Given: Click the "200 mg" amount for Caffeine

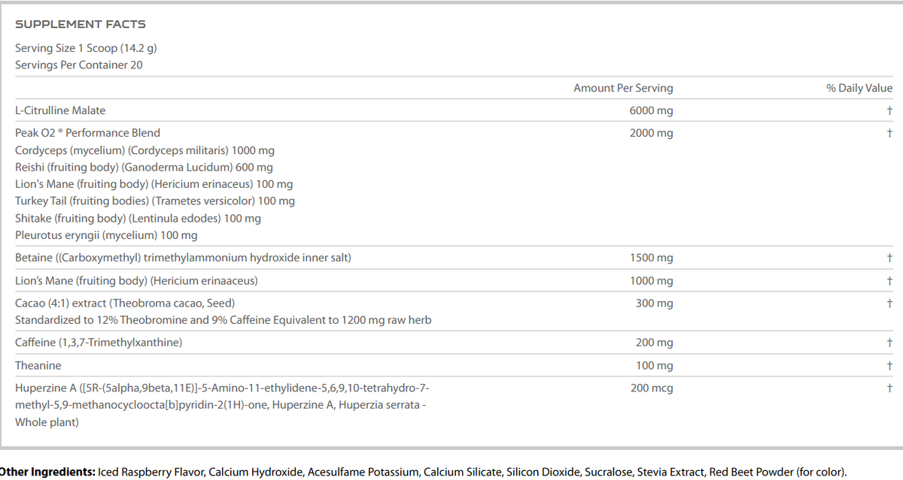Looking at the screenshot, I should [x=655, y=343].
